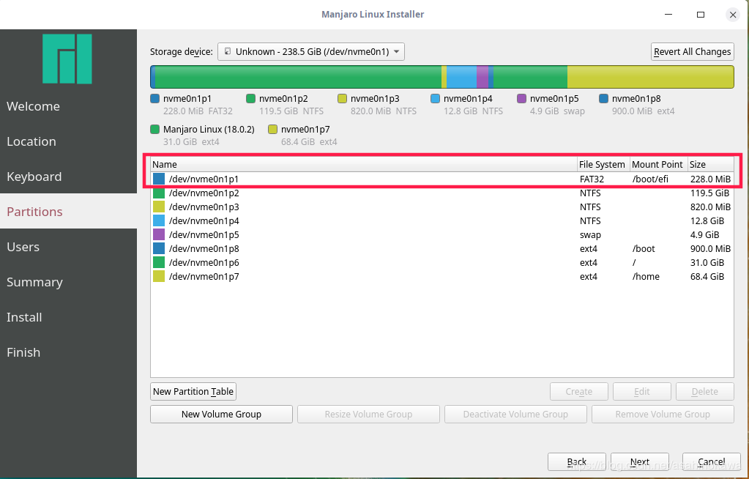Click the nvme0n1p8 legend swatch
The image size is (749, 479).
(604, 98)
